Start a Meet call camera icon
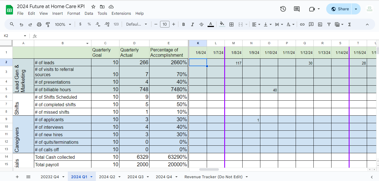 pos(312,9)
